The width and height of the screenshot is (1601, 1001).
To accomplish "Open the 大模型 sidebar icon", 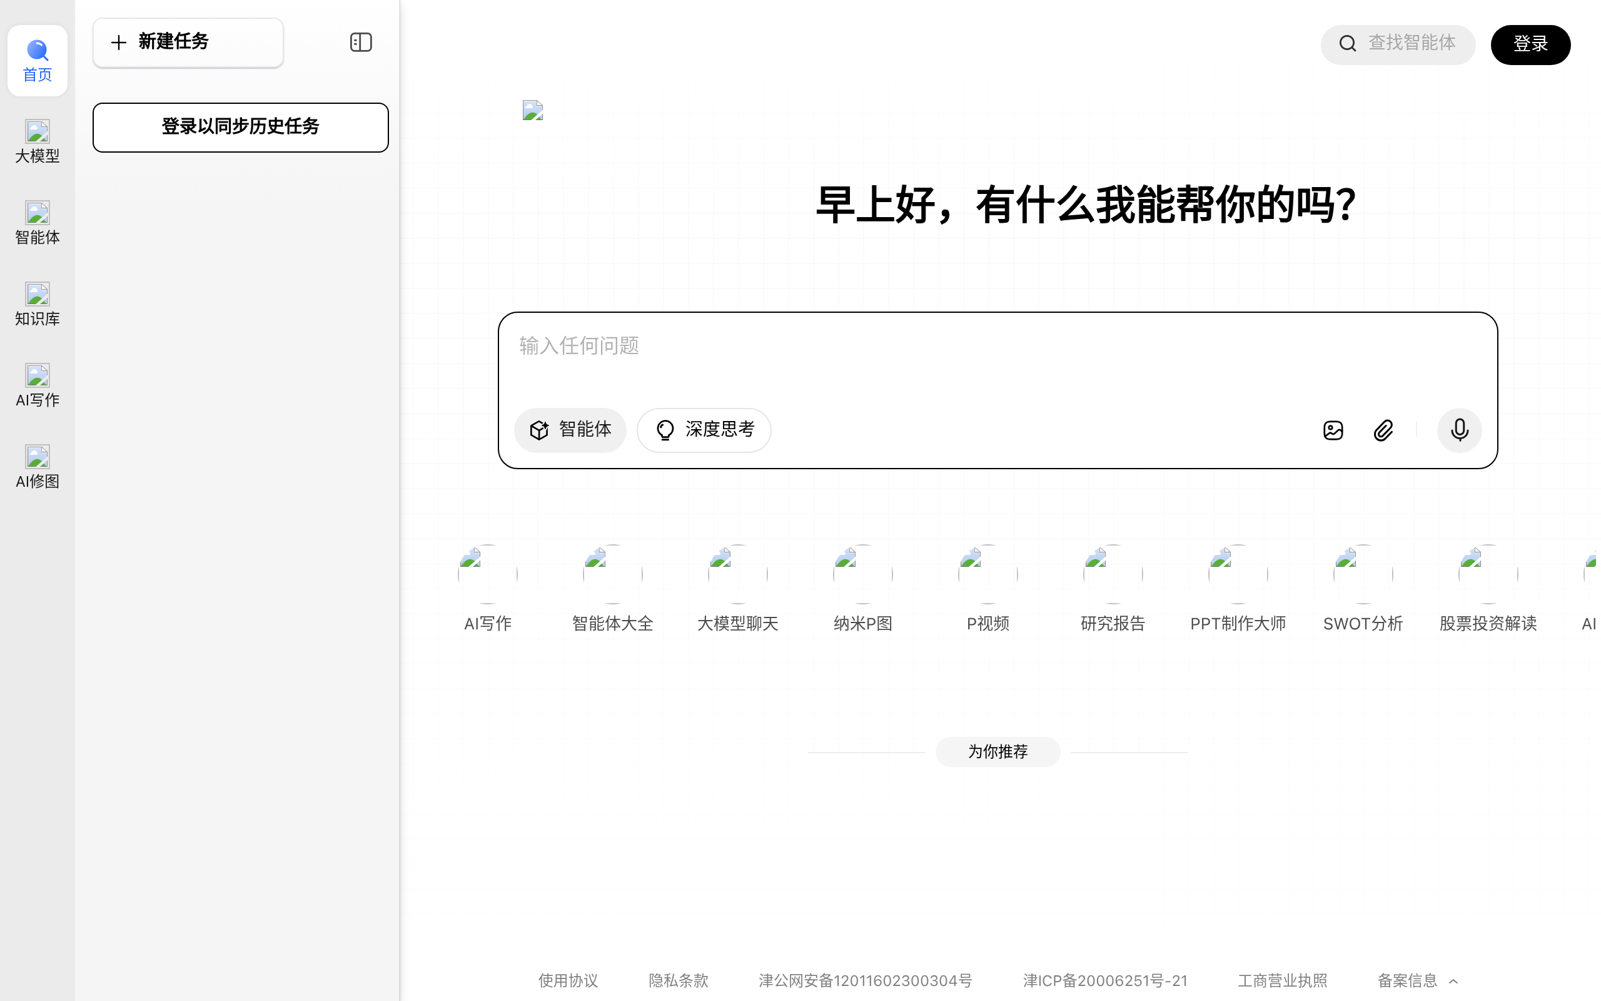I will 37,141.
